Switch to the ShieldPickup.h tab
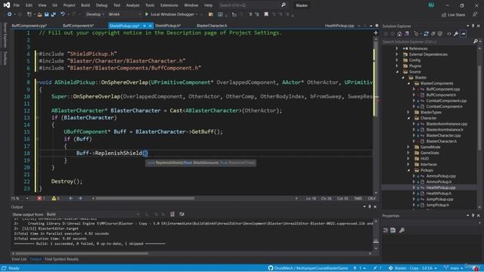Image resolution: width=484 pixels, height=272 pixels. [x=168, y=26]
